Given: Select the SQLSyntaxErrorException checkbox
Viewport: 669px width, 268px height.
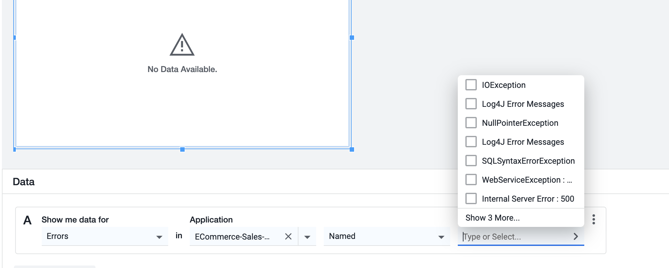Looking at the screenshot, I should point(471,161).
